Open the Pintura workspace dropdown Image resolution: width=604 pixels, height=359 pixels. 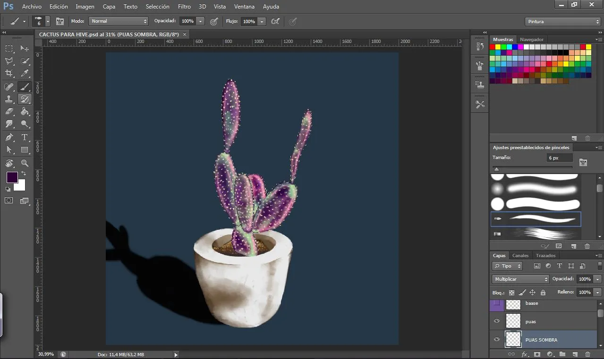[562, 22]
